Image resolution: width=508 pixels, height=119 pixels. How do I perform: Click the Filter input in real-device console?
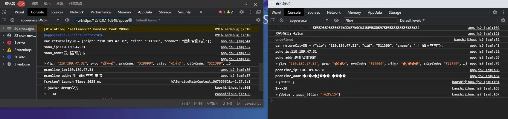(370, 21)
